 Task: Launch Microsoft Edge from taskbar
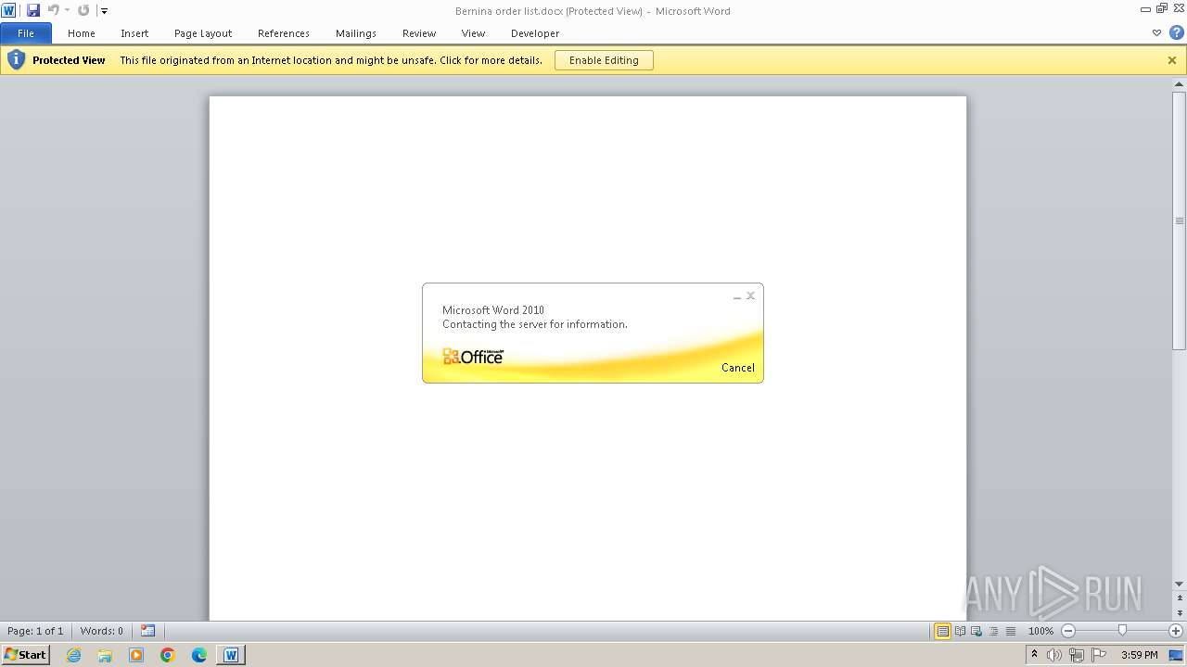click(x=199, y=655)
